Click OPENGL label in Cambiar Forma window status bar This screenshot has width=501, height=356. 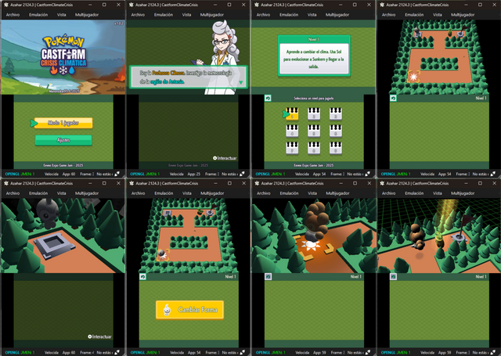(x=138, y=353)
